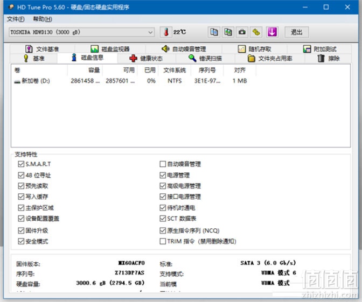
Task: Click the 文件系统 column header
Action: [175, 70]
